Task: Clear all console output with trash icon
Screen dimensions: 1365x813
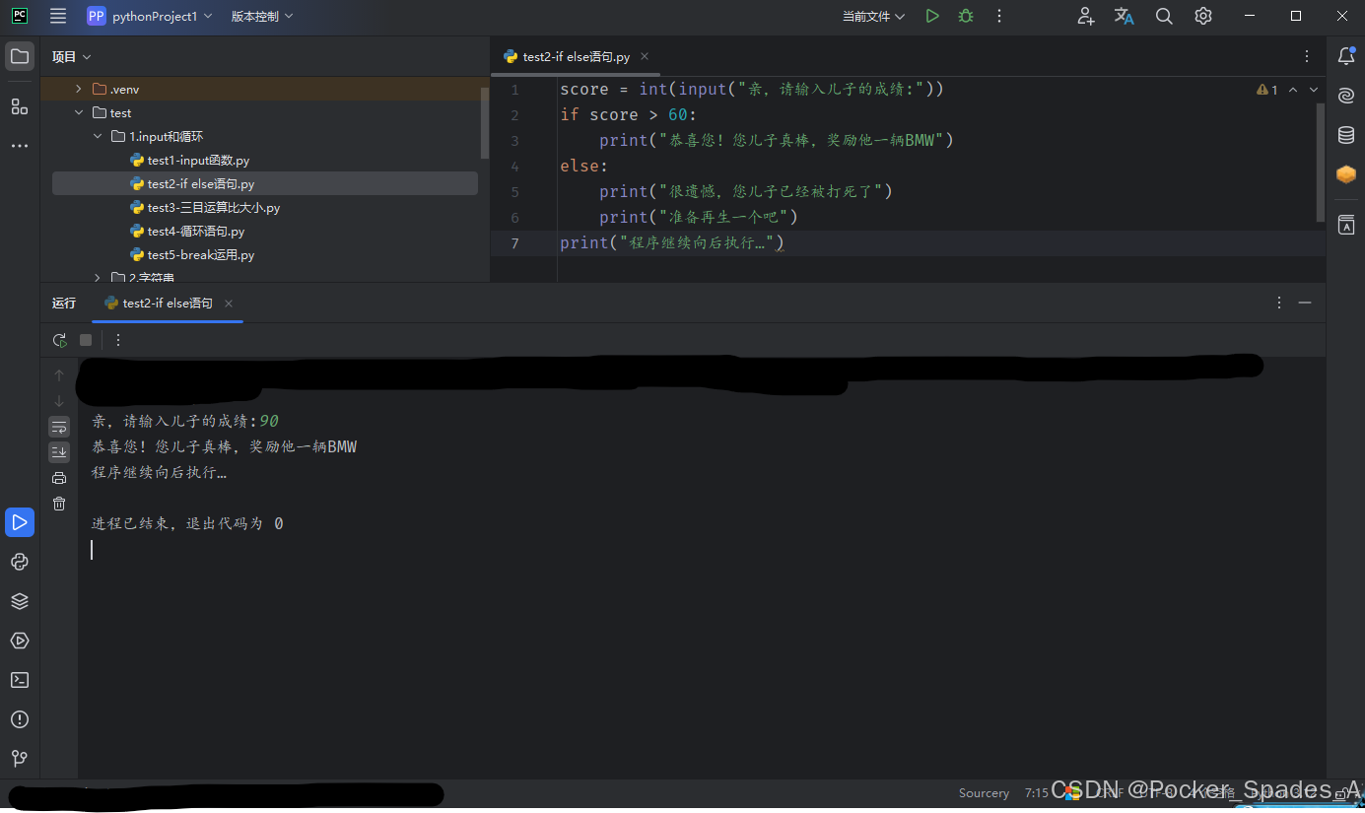Action: [x=59, y=504]
